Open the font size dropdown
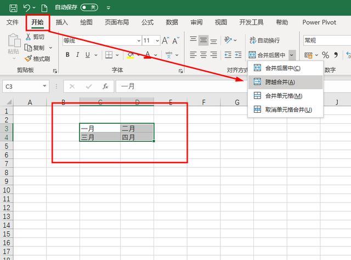351x260 pixels. point(157,41)
